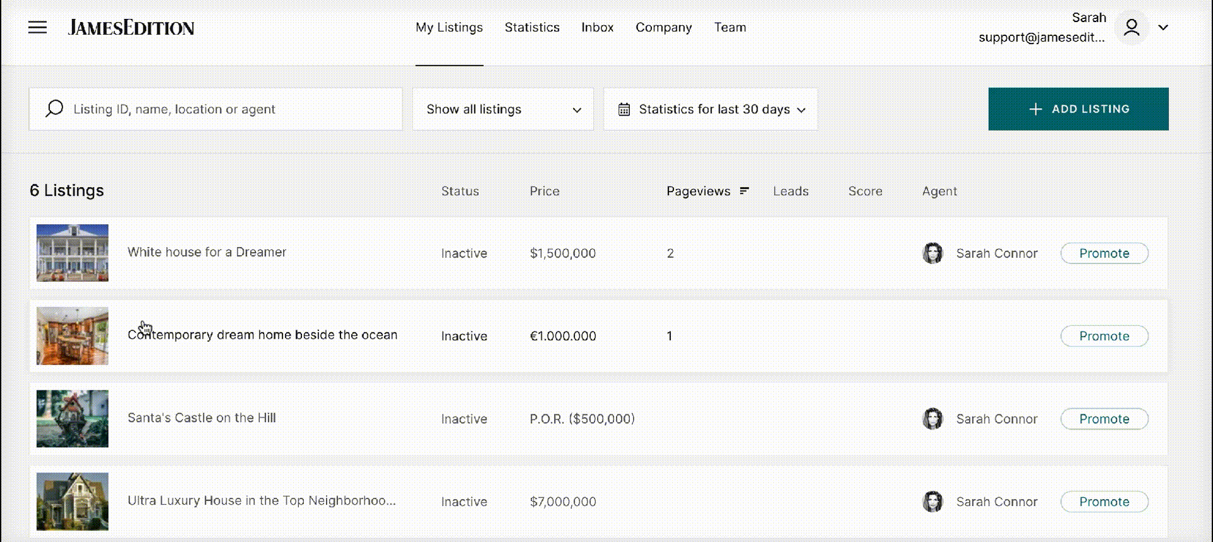Click Inactive status of Contemporary dream home
Image resolution: width=1213 pixels, height=542 pixels.
(x=464, y=336)
